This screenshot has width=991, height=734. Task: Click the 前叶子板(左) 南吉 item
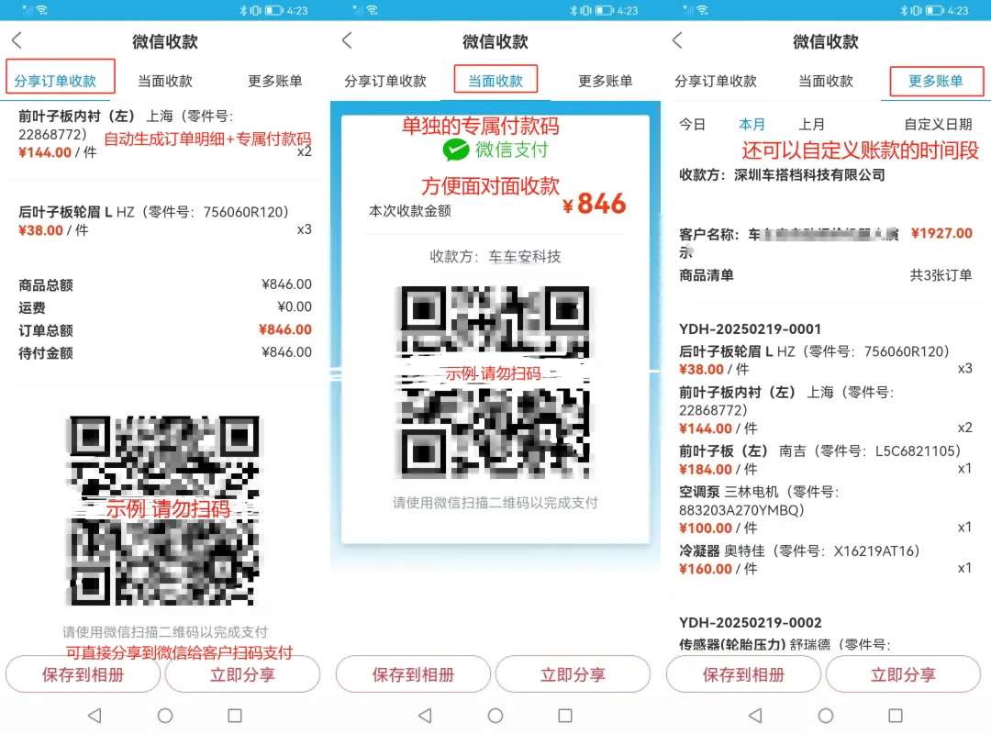click(x=825, y=460)
